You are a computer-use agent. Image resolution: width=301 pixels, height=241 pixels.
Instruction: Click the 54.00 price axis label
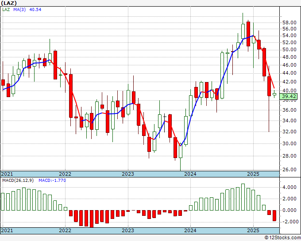(289, 35)
